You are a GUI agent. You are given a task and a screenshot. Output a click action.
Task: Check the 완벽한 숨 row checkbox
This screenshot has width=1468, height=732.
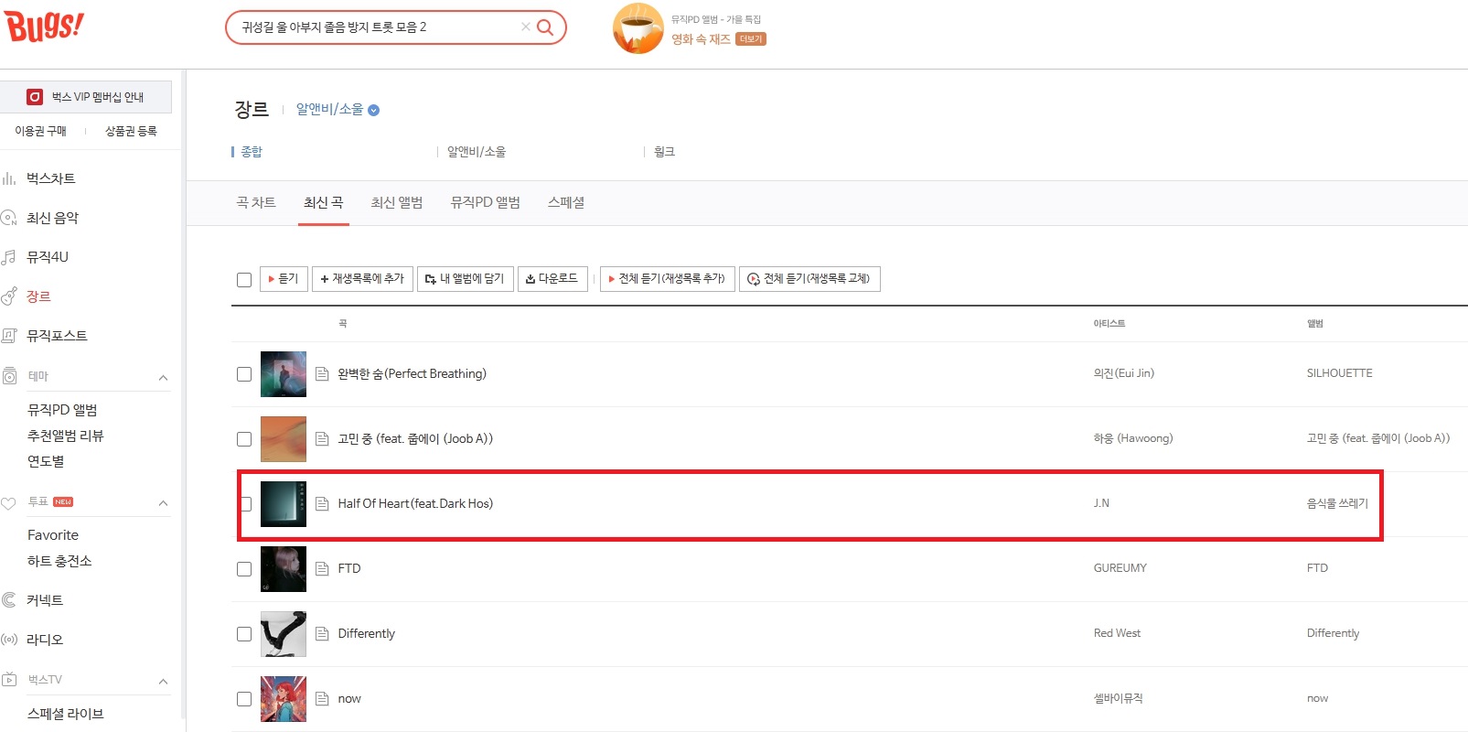point(244,374)
